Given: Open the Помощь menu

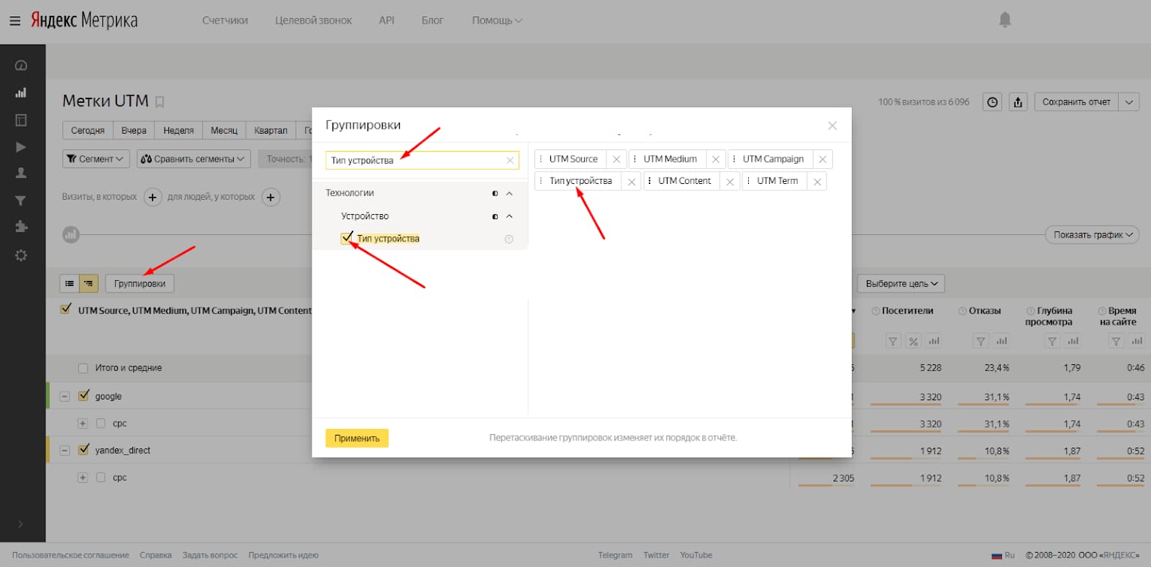Looking at the screenshot, I should pos(497,20).
